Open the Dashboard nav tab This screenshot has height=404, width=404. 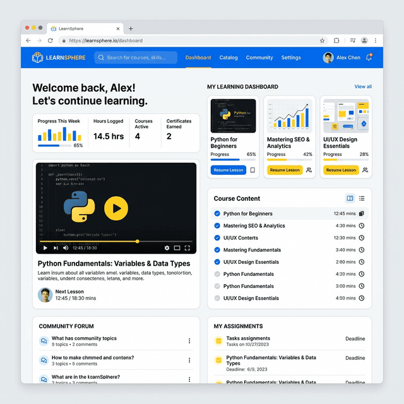pos(198,57)
